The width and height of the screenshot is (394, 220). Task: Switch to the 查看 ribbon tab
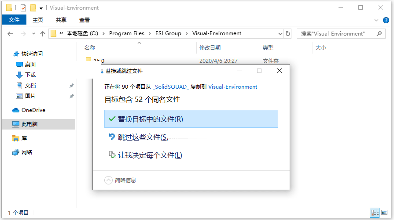click(x=85, y=20)
